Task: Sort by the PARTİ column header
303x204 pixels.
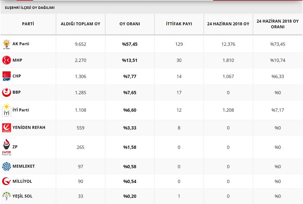Action: click(x=28, y=24)
